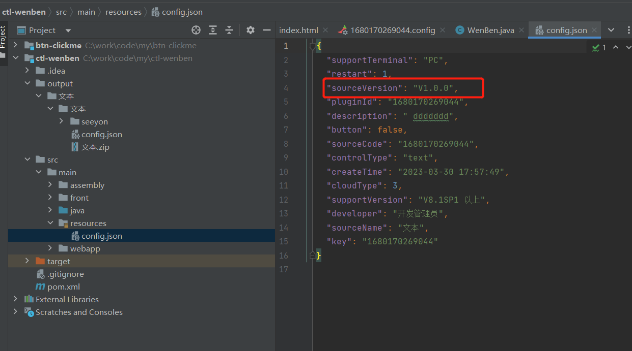Click the Expand All icon in Project panel

click(213, 30)
